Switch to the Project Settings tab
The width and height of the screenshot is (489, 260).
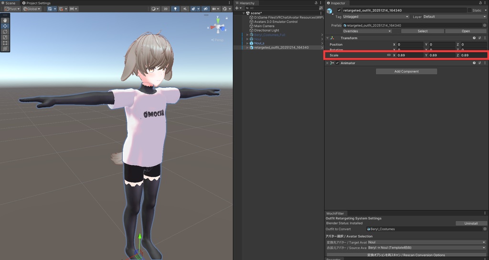point(36,3)
